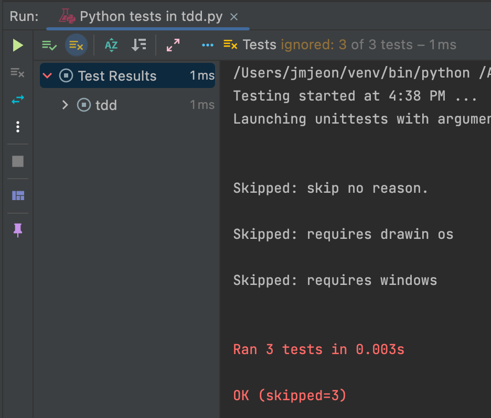Stop the running process
Viewport: 491px width, 418px height.
18,161
